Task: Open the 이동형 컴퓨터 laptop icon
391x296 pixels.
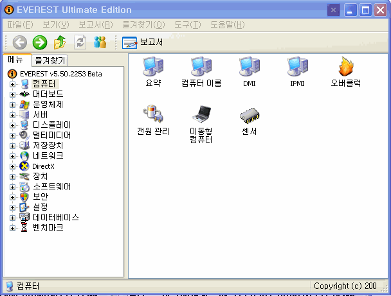Action: click(201, 124)
